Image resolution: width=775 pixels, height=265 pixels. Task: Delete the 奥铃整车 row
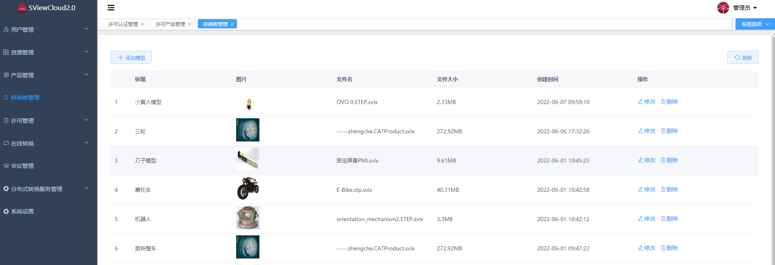click(x=669, y=248)
